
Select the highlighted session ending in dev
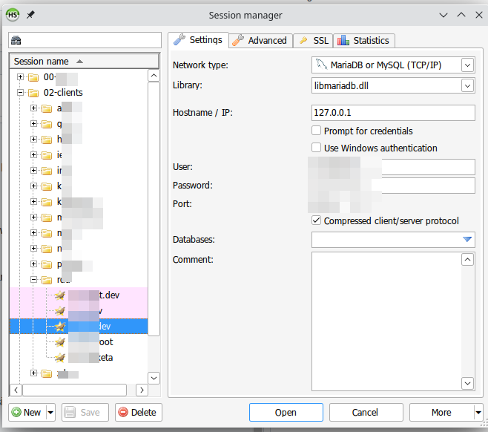79,326
